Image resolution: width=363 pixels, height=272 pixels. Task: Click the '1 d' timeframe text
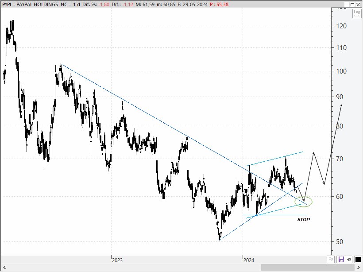77,4
